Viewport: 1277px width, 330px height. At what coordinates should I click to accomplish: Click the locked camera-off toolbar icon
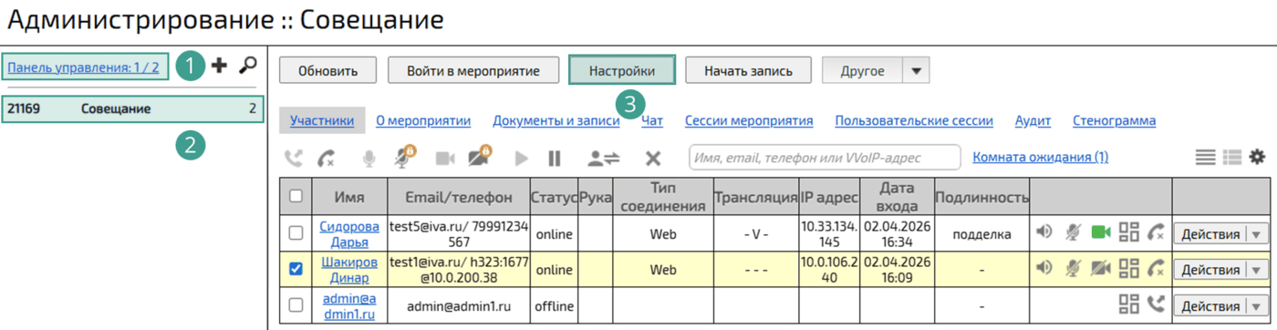(x=480, y=157)
